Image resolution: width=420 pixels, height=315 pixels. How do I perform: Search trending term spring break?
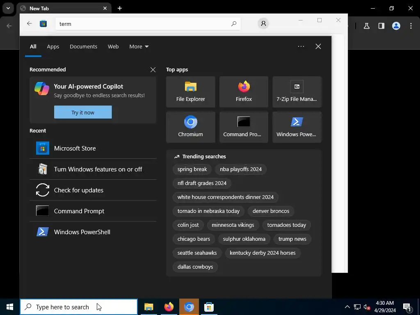click(192, 169)
